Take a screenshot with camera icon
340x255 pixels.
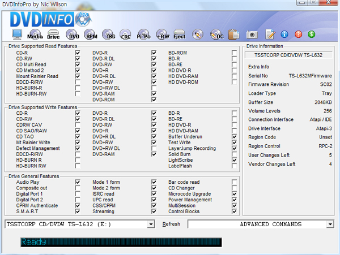click(x=252, y=34)
